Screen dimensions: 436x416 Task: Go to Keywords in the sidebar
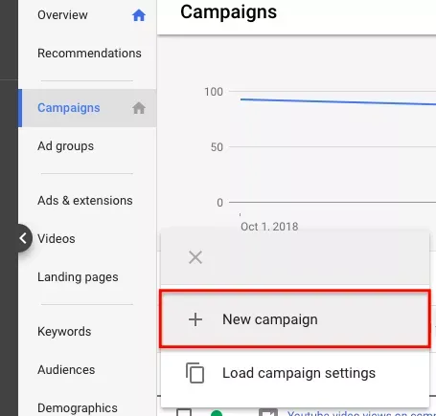click(64, 332)
